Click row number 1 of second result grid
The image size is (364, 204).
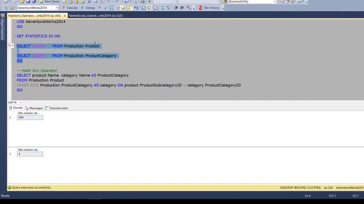click(x=10, y=154)
